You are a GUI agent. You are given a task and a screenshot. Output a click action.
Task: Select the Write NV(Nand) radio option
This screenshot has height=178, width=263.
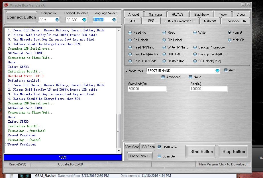click(x=164, y=47)
